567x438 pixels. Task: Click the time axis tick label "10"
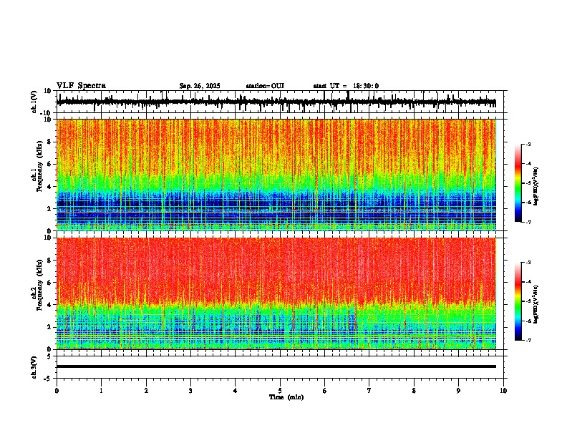point(503,391)
